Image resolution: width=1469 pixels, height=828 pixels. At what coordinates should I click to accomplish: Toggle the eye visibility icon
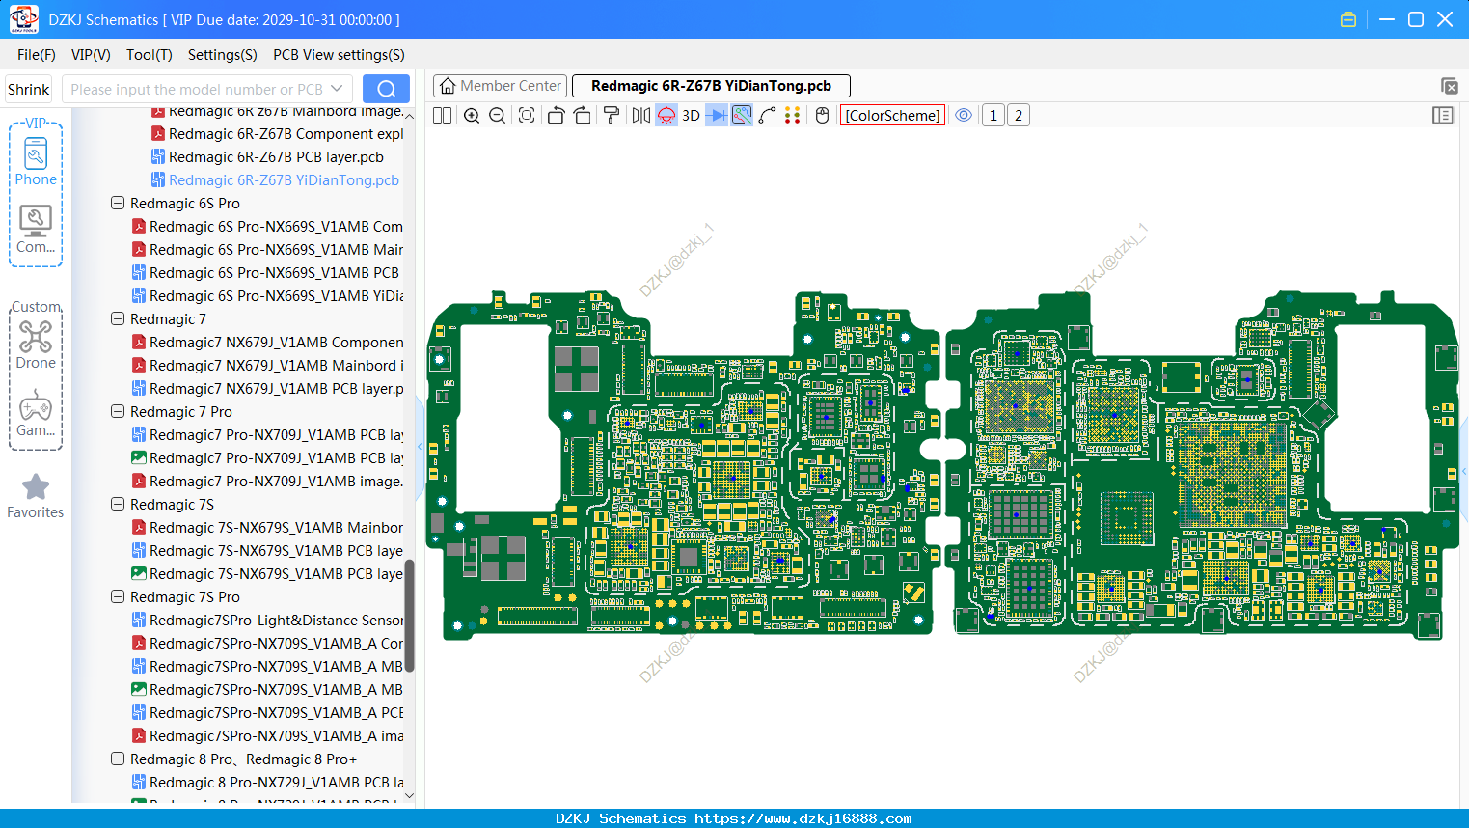[964, 116]
